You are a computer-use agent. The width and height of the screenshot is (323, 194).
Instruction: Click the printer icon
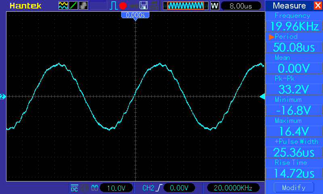pyautogui.click(x=154, y=6)
